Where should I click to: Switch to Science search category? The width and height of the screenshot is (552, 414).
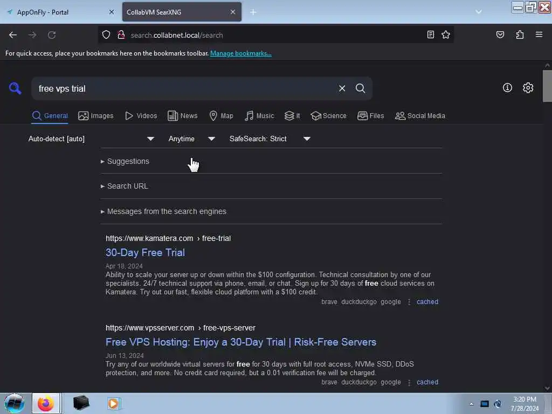329,116
